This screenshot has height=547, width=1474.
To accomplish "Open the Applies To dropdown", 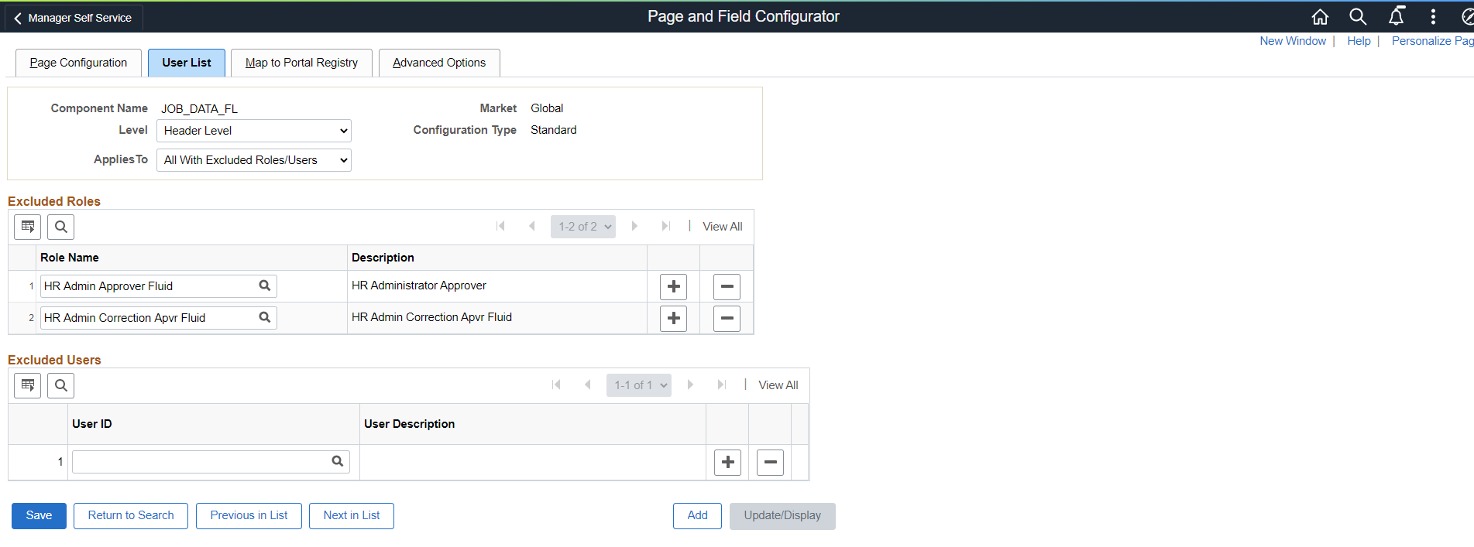I will 254,160.
